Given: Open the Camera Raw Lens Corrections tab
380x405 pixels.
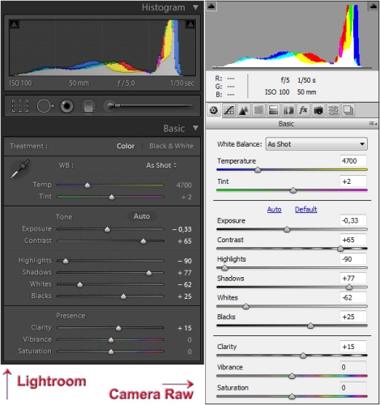Looking at the screenshot, I should click(288, 110).
